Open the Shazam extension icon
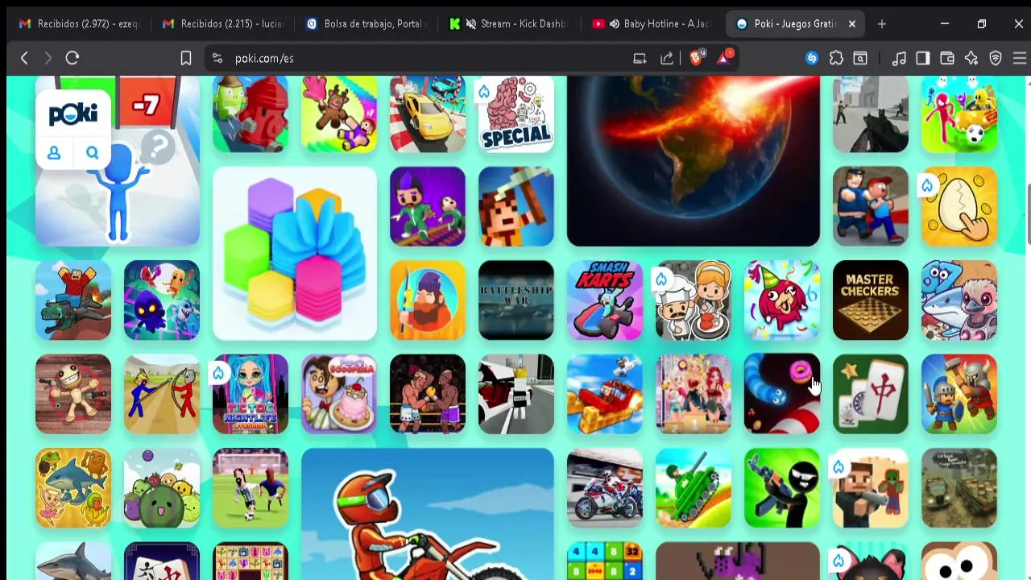The height and width of the screenshot is (580, 1031). point(812,58)
